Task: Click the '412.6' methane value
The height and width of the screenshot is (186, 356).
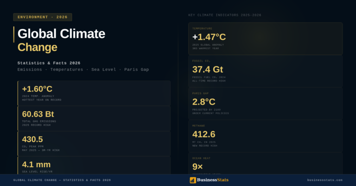Action: [203, 134]
